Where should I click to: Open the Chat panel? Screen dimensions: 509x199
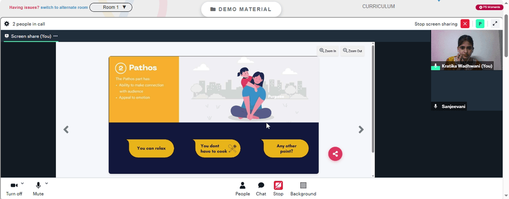tap(261, 189)
